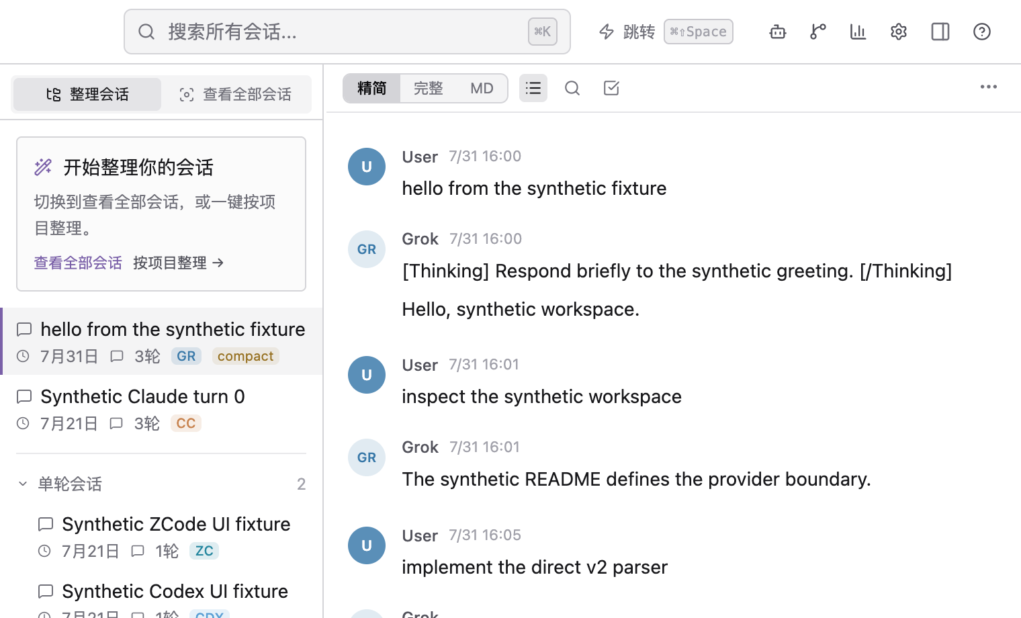This screenshot has height=618, width=1021.
Task: Toggle the side panel layout icon
Action: (x=940, y=32)
